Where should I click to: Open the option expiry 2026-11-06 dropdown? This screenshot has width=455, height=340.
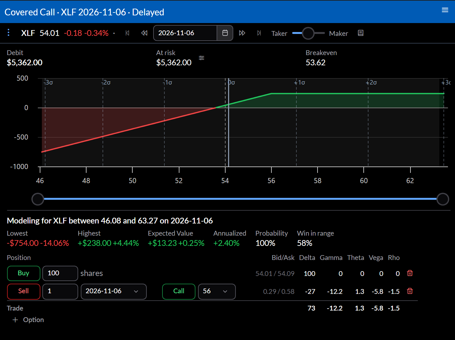(114, 291)
